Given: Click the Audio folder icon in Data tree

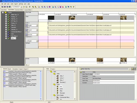Looking at the screenshot, I should coord(55,84).
